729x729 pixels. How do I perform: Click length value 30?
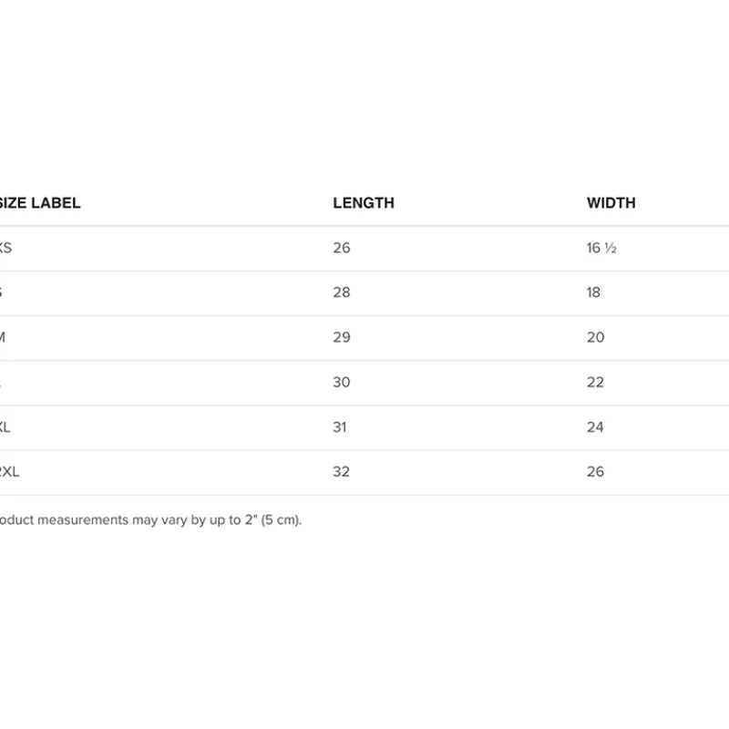(341, 382)
